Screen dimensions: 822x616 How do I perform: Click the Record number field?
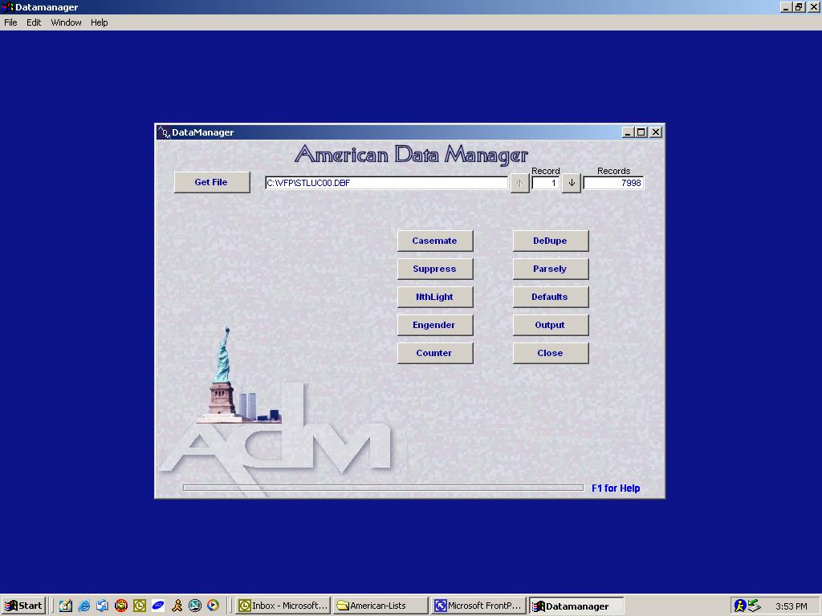[x=546, y=183]
